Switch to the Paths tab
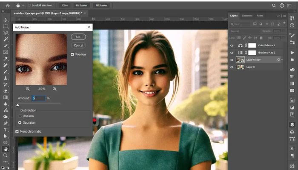 (260, 16)
